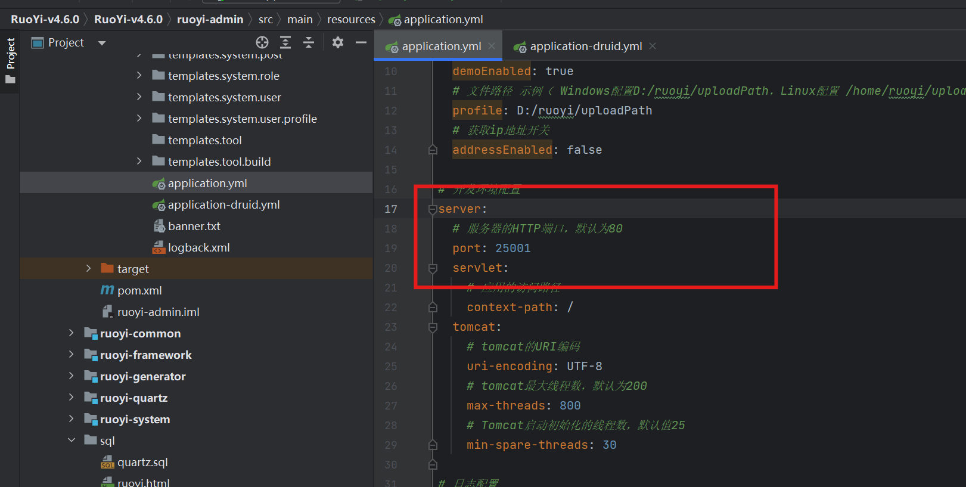Fold the server block at line 17
Screen dimensions: 966x487
point(433,209)
